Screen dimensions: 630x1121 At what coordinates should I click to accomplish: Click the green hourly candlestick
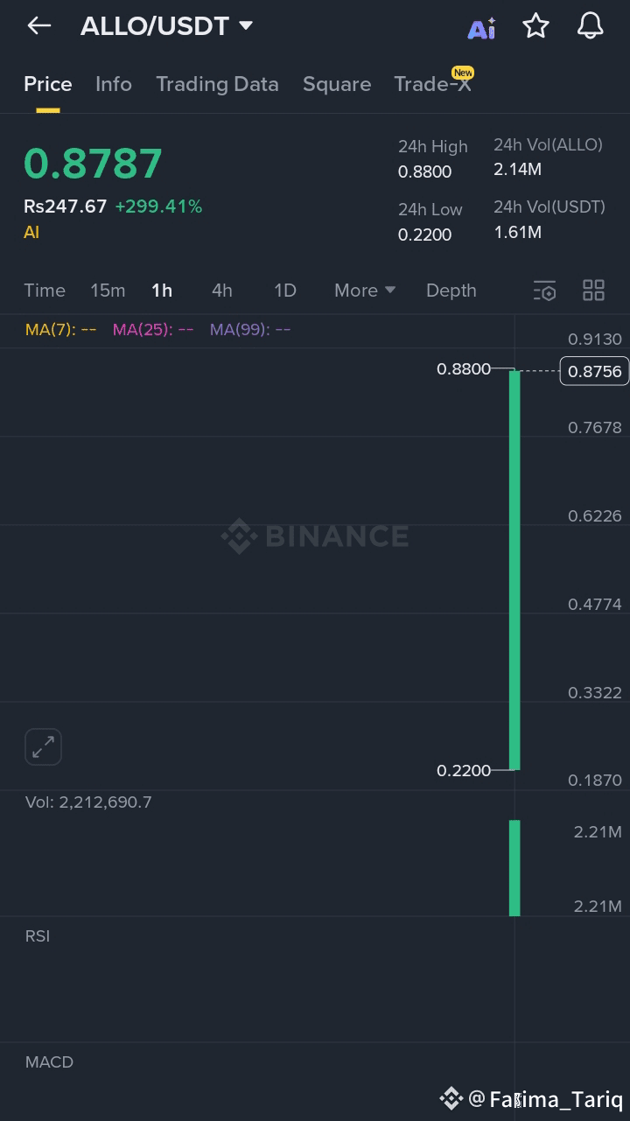click(514, 570)
